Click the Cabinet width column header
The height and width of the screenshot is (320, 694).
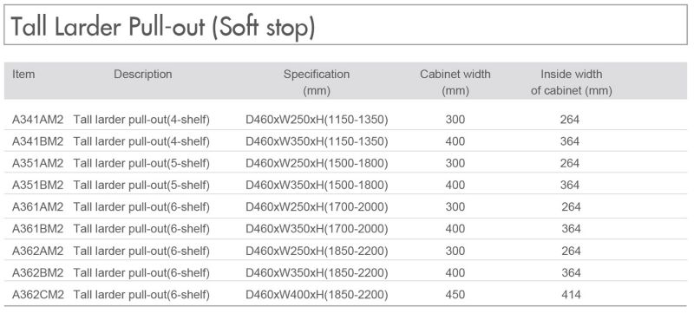[455, 82]
